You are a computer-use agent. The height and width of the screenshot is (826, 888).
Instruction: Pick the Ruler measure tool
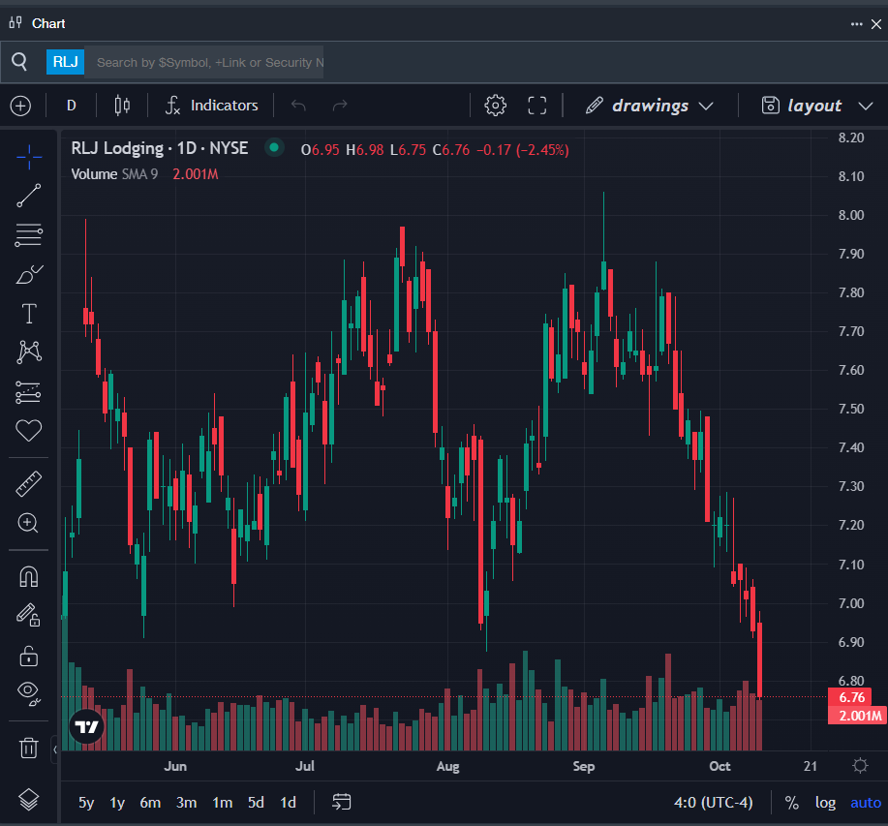pos(28,483)
